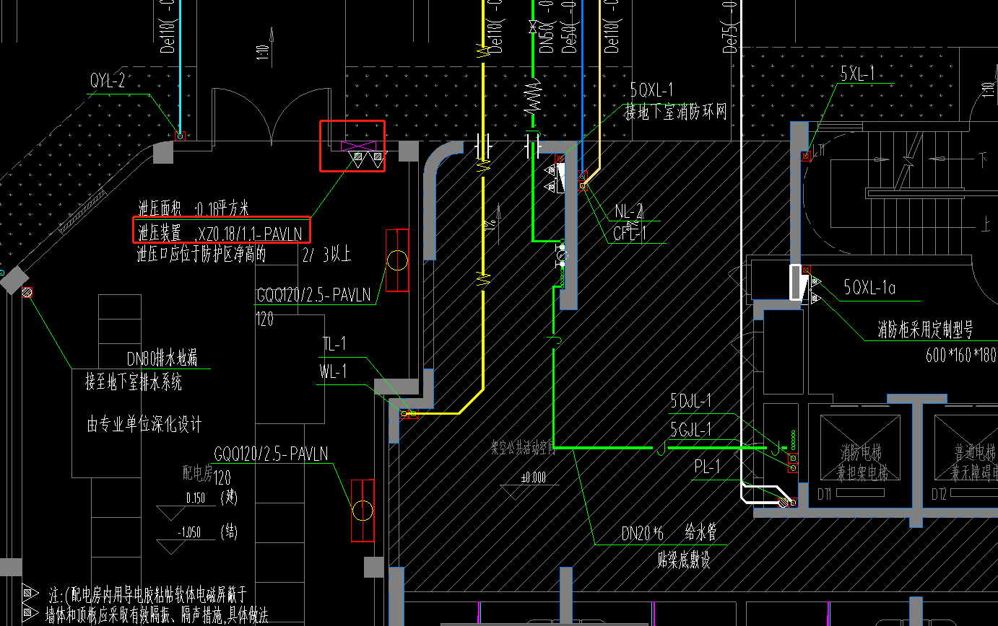Click the NL-2 label
998x626 pixels.
[629, 212]
